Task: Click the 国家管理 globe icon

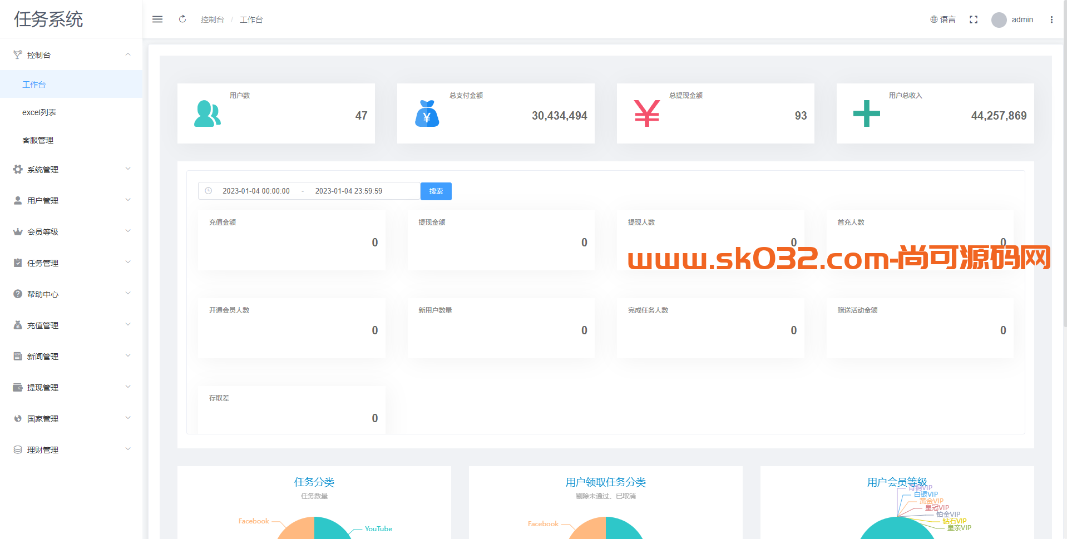Action: click(18, 418)
